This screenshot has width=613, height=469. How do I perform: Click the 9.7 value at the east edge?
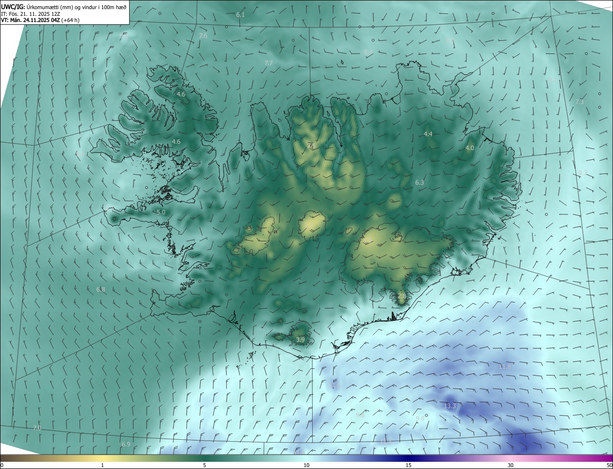(582, 173)
